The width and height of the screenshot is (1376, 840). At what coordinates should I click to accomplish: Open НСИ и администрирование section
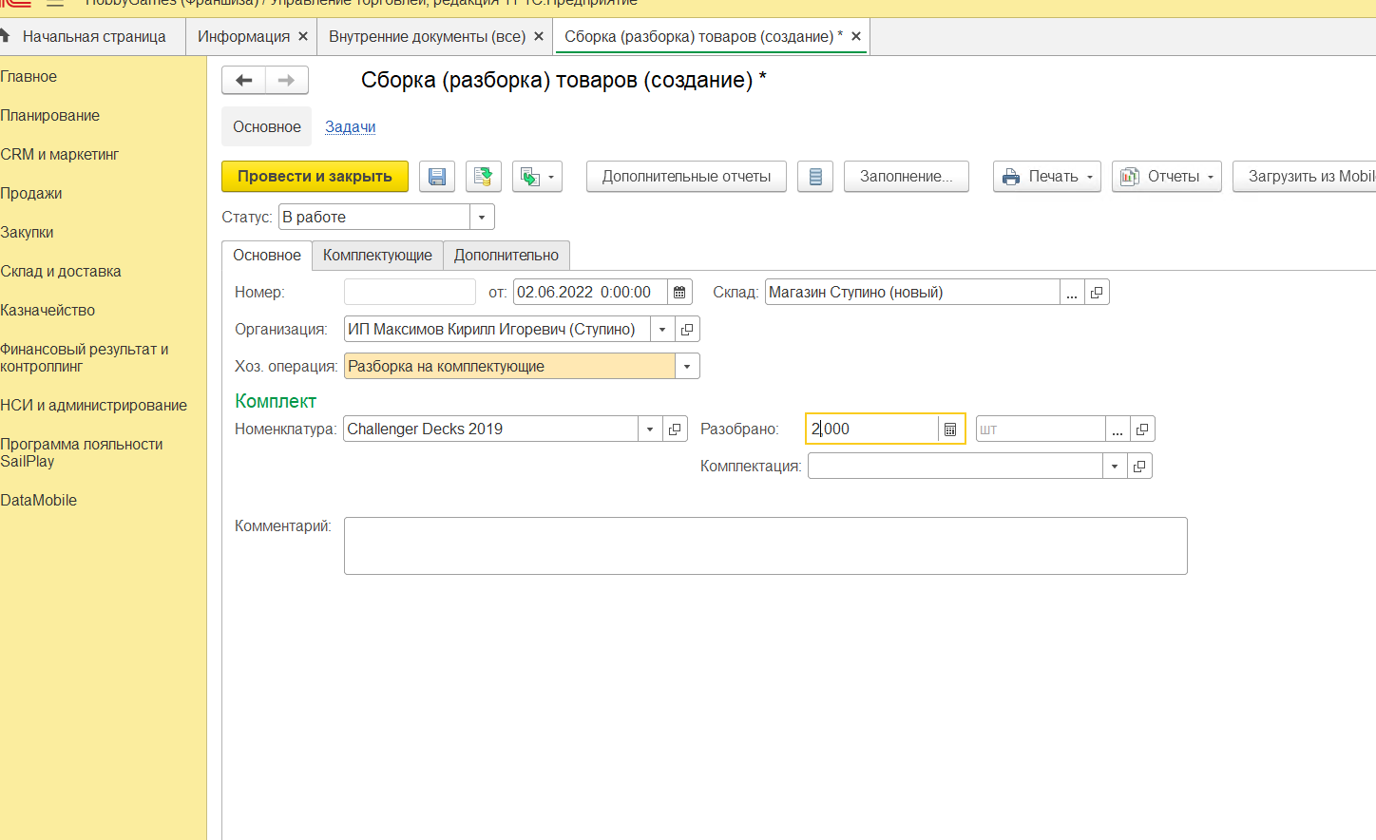93,406
